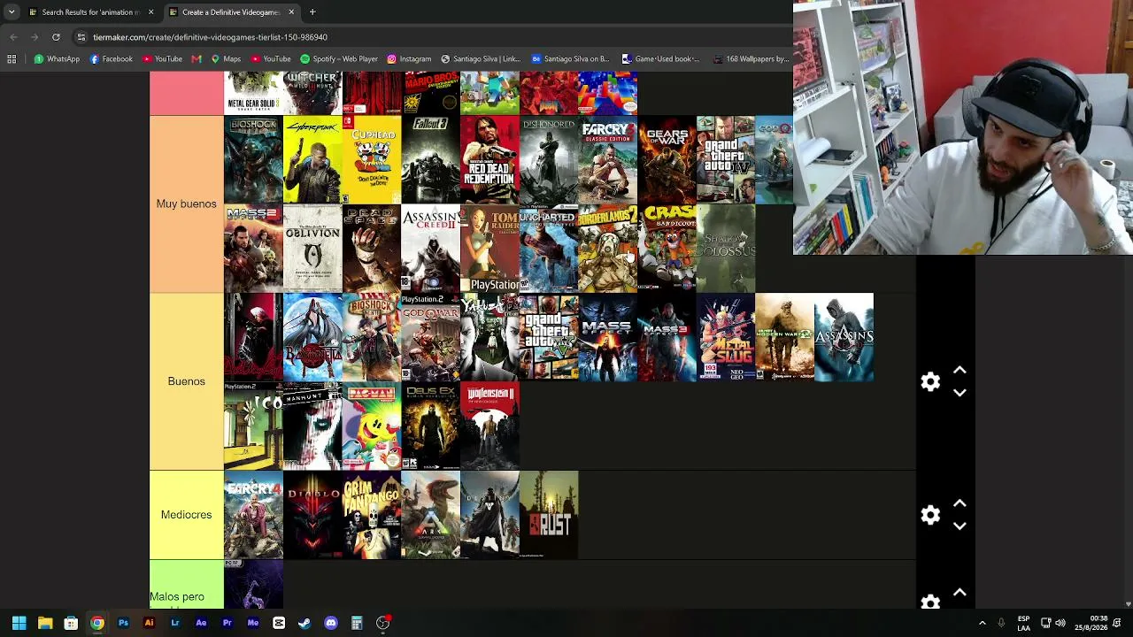The width and height of the screenshot is (1133, 637).
Task: Select the Oblivion game cover
Action: [312, 249]
